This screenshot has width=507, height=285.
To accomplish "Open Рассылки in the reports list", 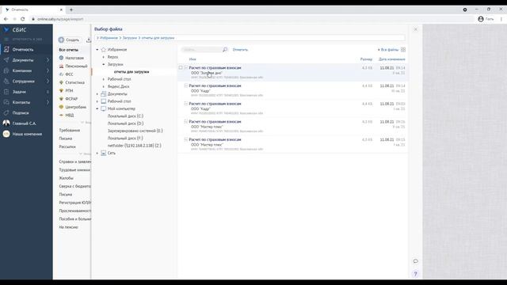I will click(67, 146).
